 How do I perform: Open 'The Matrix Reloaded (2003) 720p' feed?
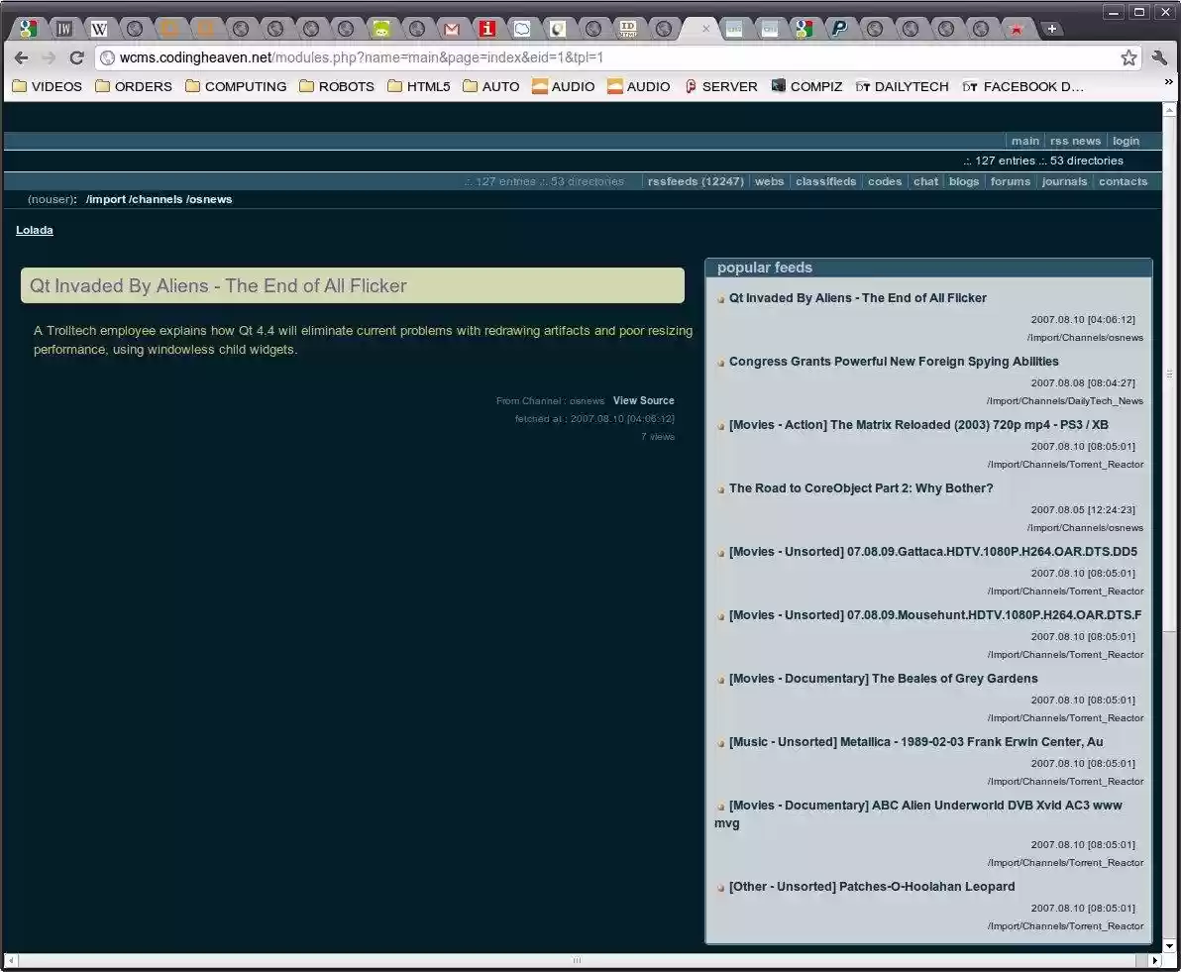pos(918,425)
